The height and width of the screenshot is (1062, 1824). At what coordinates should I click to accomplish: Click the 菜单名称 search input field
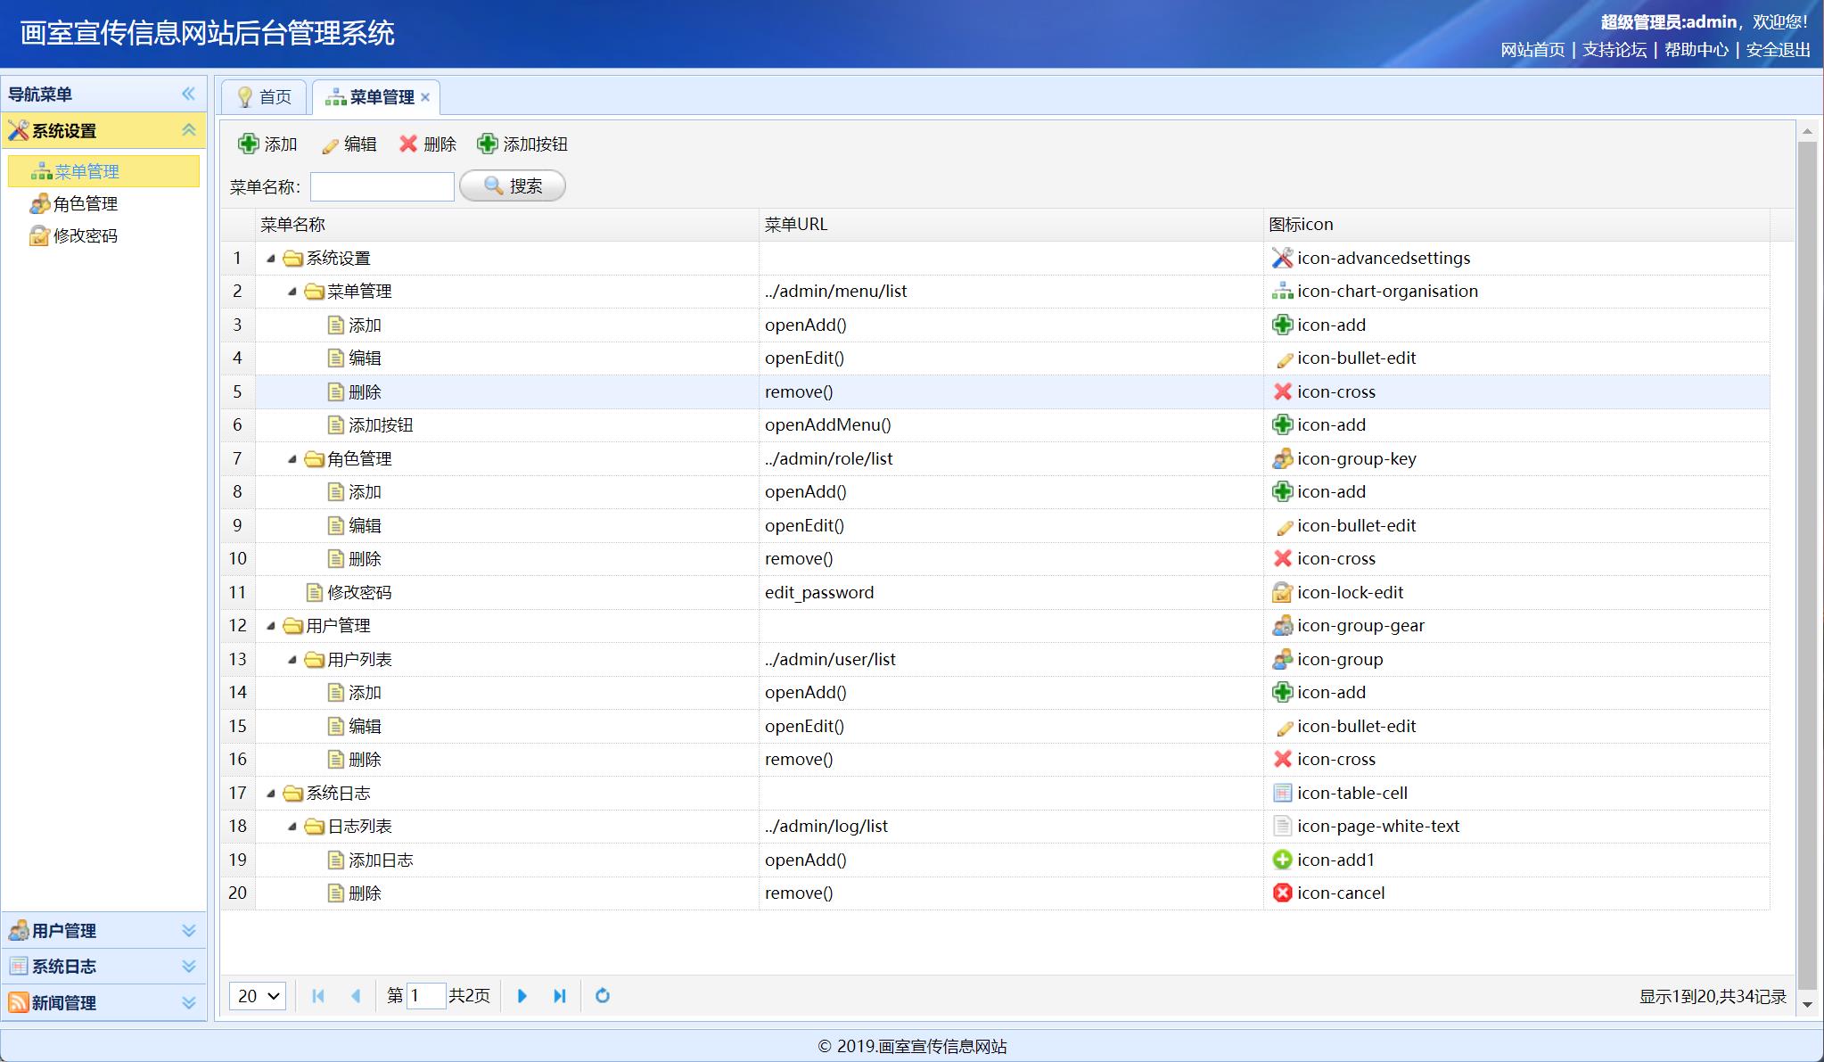[382, 186]
